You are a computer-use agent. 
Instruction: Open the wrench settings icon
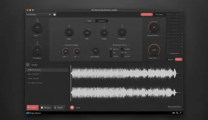(x=177, y=113)
